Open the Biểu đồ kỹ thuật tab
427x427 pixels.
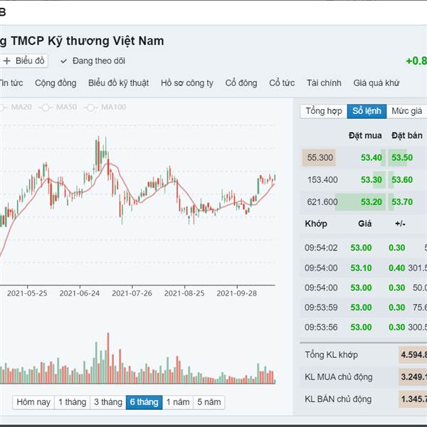coord(118,83)
